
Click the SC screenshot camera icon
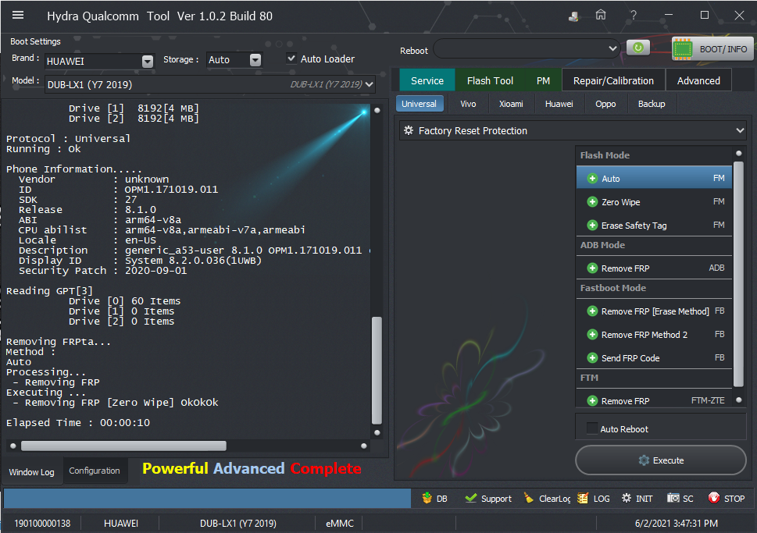point(673,498)
